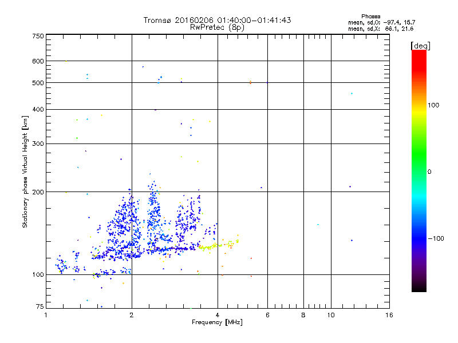Screen dimensions: 458x343
Task: Select the 'mean, sd,O: -97.4, 15.7' line
Action: pyautogui.click(x=381, y=22)
